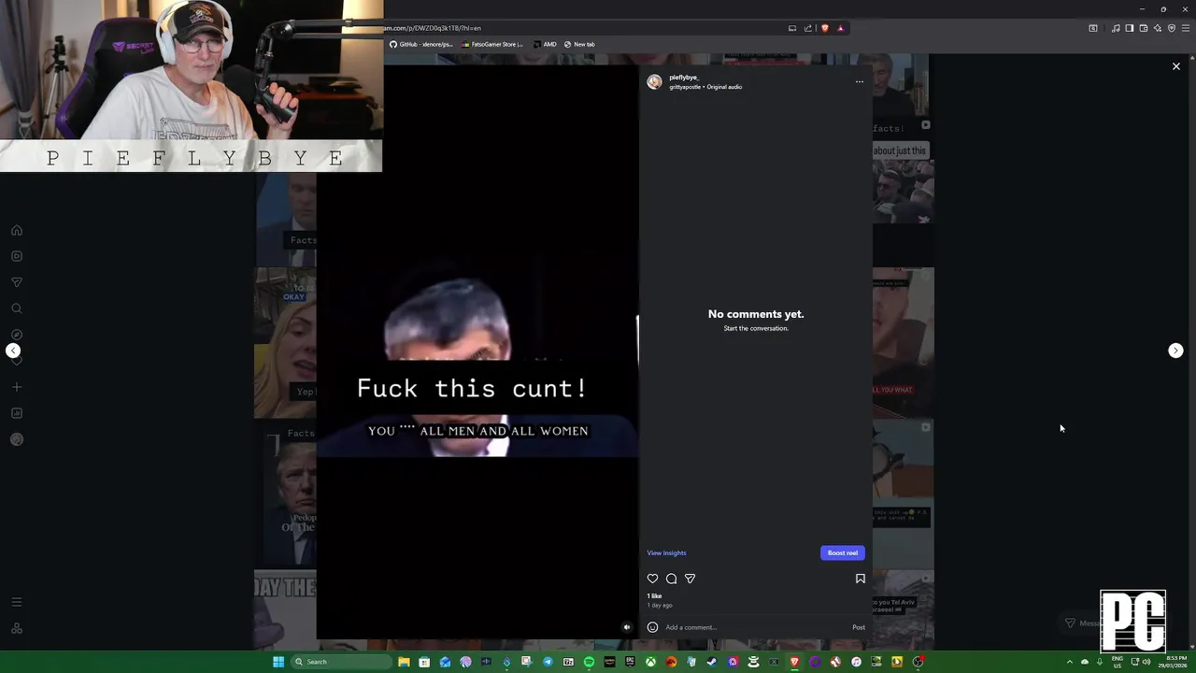The height and width of the screenshot is (673, 1196).
Task: Open Leo AI sparkle toolbar icon
Action: click(x=1158, y=28)
